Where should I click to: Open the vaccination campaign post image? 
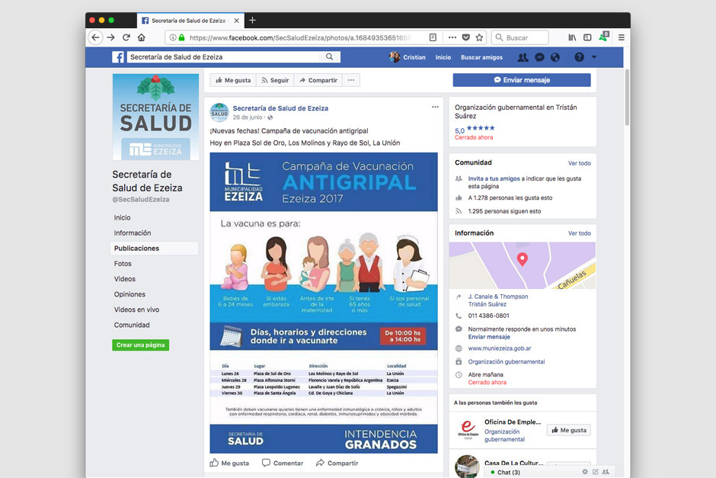[x=324, y=303]
